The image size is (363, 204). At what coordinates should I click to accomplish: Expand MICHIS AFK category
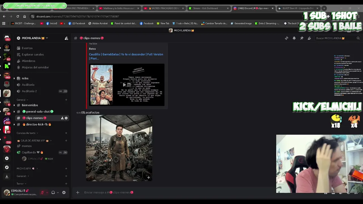click(x=27, y=168)
